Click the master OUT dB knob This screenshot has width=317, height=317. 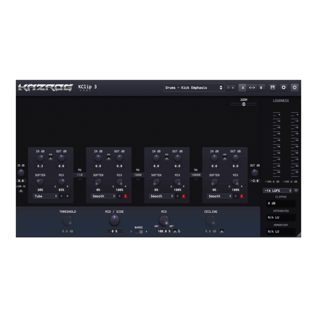(255, 173)
